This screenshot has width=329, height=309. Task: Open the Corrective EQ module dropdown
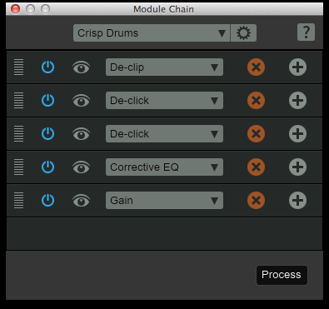[x=164, y=167]
